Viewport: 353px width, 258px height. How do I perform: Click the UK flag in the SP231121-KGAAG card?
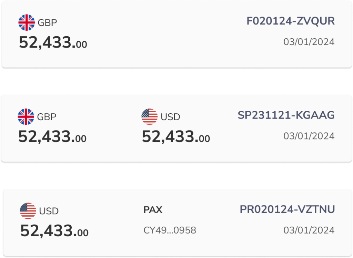tap(26, 117)
